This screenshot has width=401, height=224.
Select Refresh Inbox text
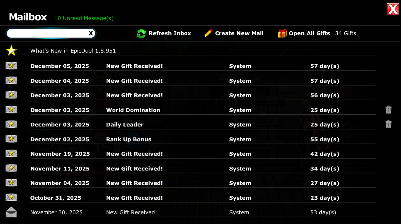[170, 33]
